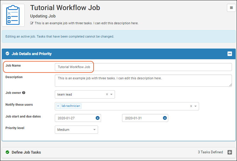Remove the lab technician tag
237x161 pixels.
pos(58,106)
